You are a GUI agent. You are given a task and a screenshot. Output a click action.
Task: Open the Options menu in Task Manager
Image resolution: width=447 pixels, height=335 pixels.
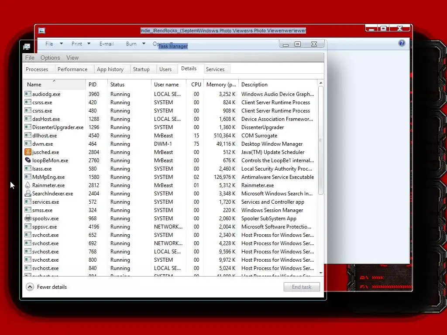click(x=50, y=58)
